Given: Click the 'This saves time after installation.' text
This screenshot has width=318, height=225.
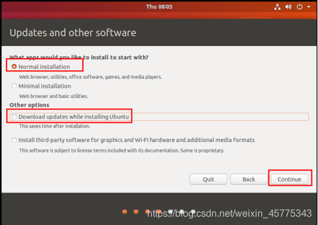Looking at the screenshot, I should click(x=55, y=126).
